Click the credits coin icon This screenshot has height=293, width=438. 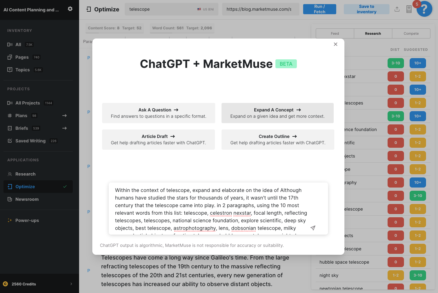[x=5, y=284]
